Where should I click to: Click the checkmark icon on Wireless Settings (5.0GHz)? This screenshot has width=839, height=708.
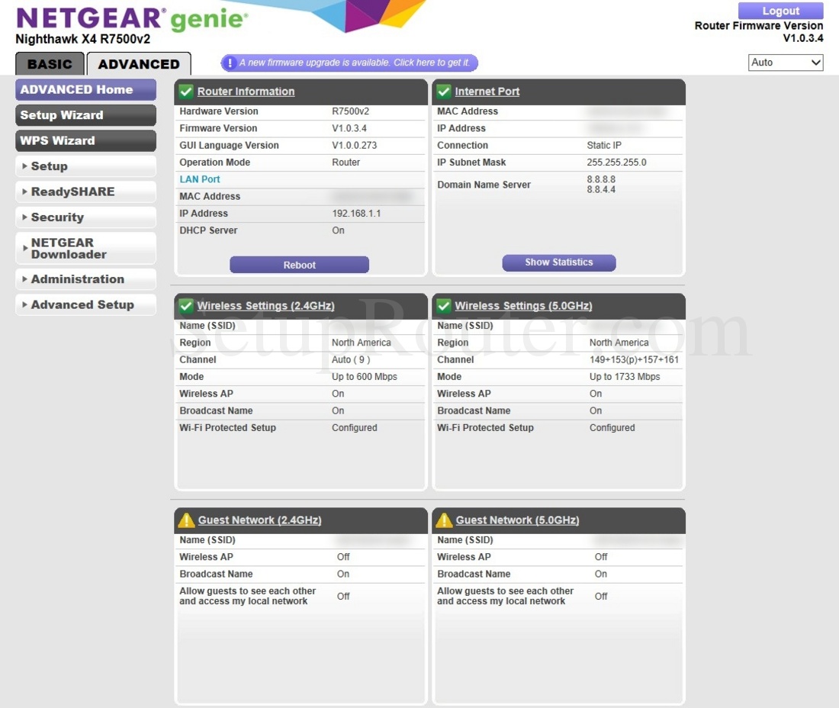coord(443,306)
